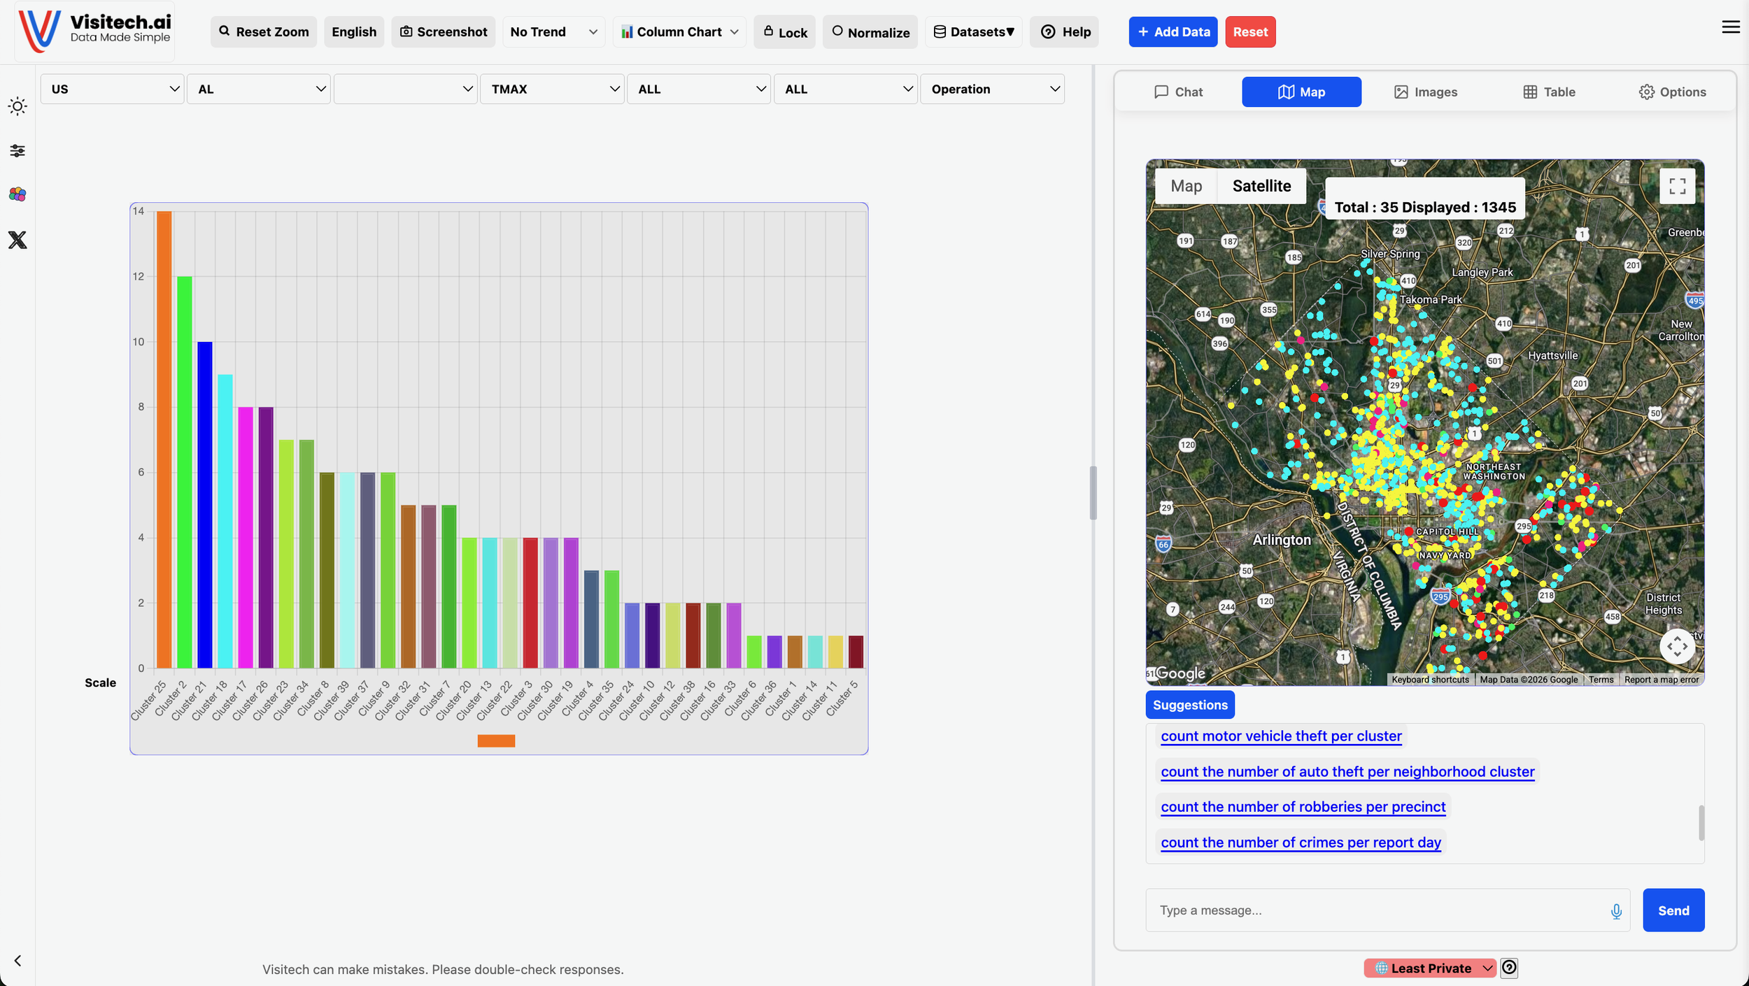Click the X social icon
Viewport: 1749px width, 986px height.
[17, 240]
